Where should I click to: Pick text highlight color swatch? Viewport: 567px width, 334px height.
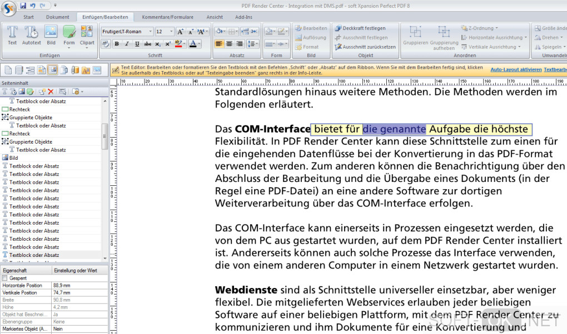click(178, 44)
